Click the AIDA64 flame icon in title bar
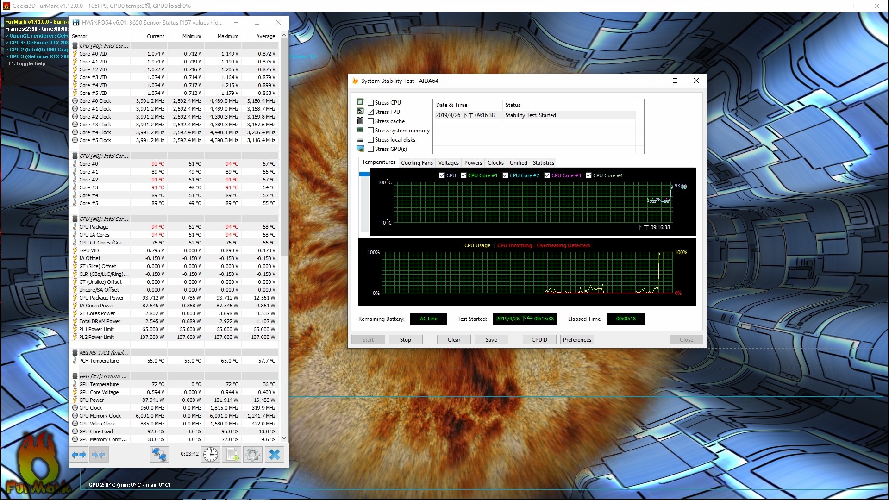The width and height of the screenshot is (889, 500). pyautogui.click(x=355, y=81)
